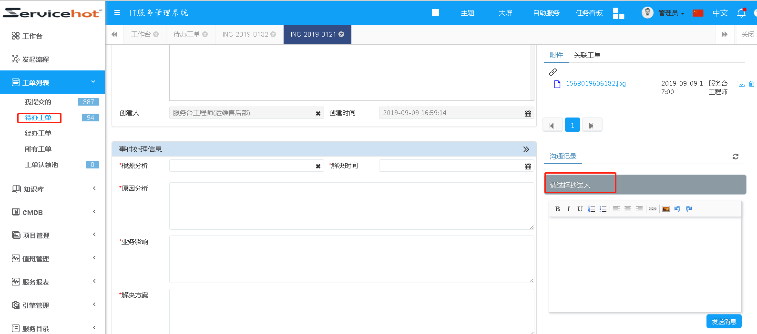Download the 1568019606182.jpg attachment
757x334 pixels.
pyautogui.click(x=741, y=84)
